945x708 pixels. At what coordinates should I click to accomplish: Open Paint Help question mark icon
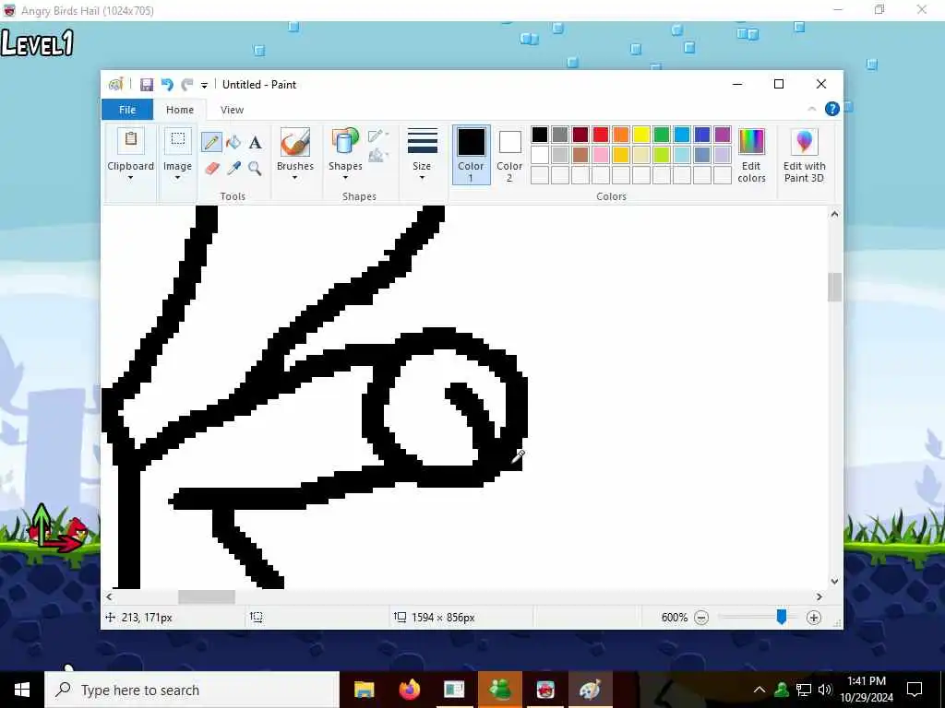(831, 109)
